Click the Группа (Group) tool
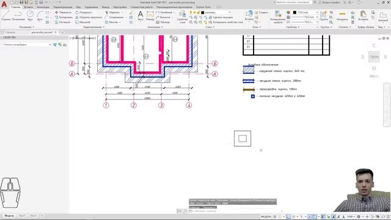This screenshot has width=391, height=220. pyautogui.click(x=324, y=15)
